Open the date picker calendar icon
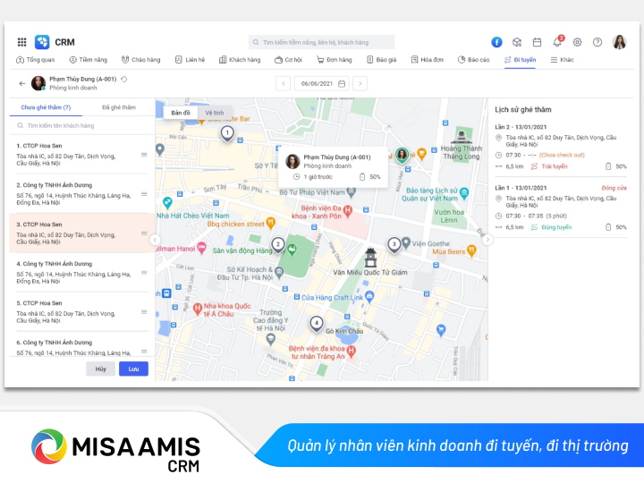 pyautogui.click(x=342, y=83)
